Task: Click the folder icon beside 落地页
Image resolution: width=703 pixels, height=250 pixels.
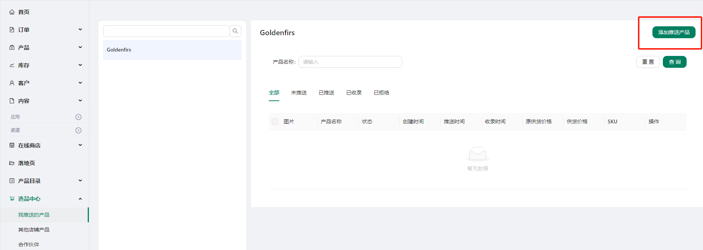Action: (x=12, y=163)
